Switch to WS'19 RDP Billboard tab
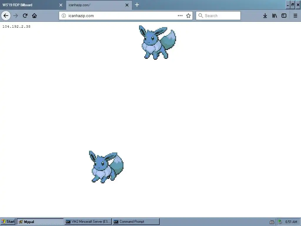 click(33, 5)
